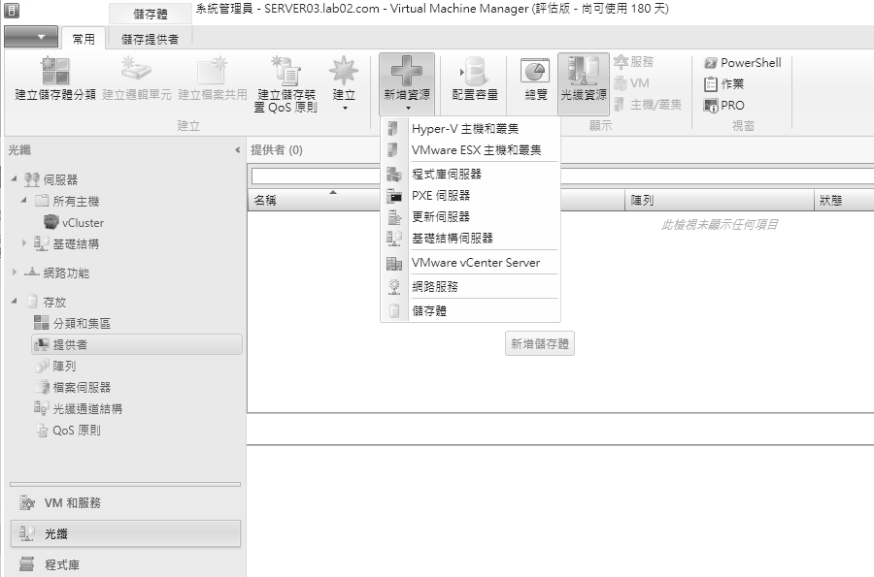Sort by the 狀態 column header
This screenshot has width=874, height=577.
pos(844,201)
